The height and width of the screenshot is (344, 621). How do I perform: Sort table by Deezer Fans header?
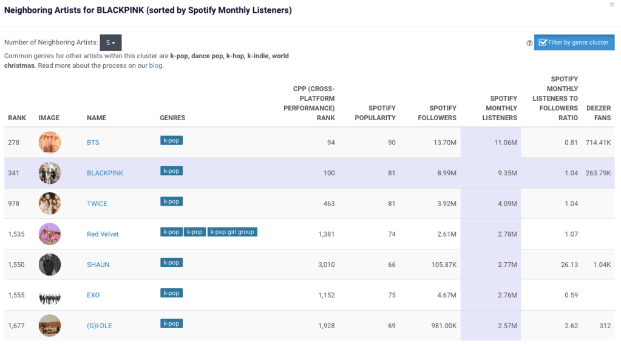(x=598, y=113)
